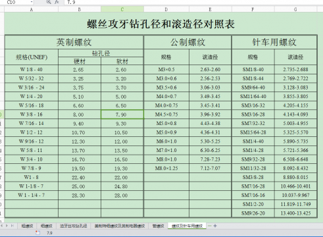The height and width of the screenshot is (237, 323).
Task: Click the 钻孔径 header cell
Action: point(101,53)
